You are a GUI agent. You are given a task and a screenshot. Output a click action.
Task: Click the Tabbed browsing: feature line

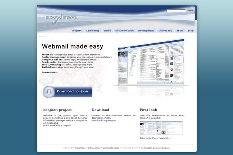(x=68, y=67)
